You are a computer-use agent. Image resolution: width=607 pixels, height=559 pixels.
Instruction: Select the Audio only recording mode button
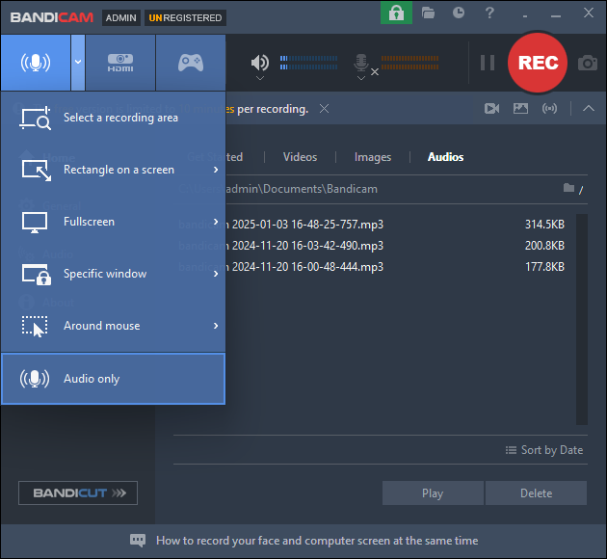(36, 63)
